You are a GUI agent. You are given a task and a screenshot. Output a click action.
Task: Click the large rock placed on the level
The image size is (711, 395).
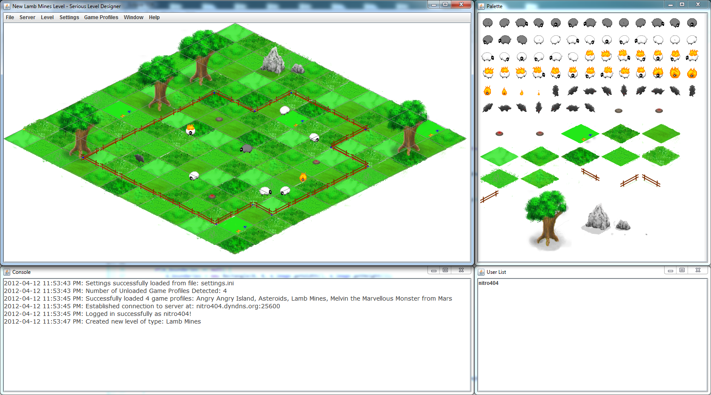(273, 60)
